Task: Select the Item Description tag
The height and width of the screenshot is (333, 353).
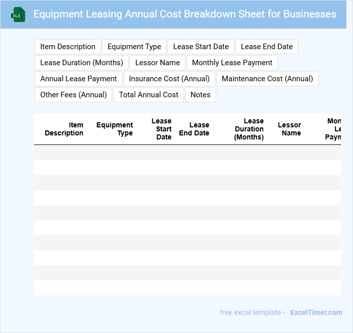Action: point(68,47)
